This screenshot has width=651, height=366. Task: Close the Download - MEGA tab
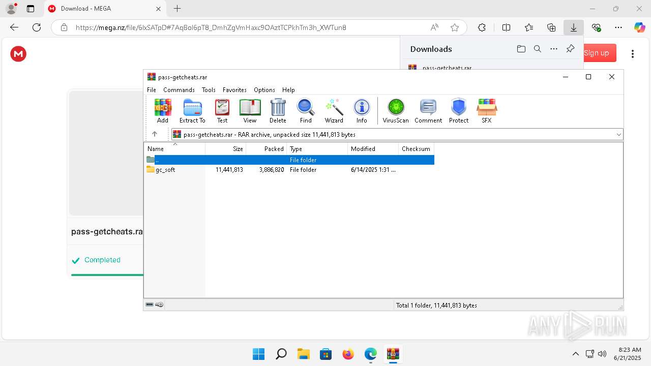pyautogui.click(x=158, y=9)
